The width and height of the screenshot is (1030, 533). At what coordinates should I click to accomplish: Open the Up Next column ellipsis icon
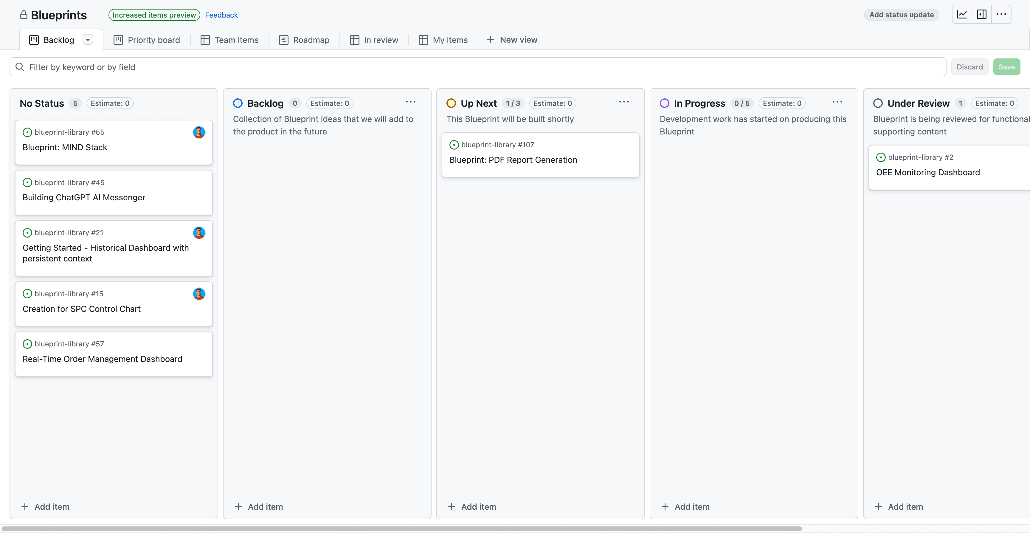tap(624, 102)
